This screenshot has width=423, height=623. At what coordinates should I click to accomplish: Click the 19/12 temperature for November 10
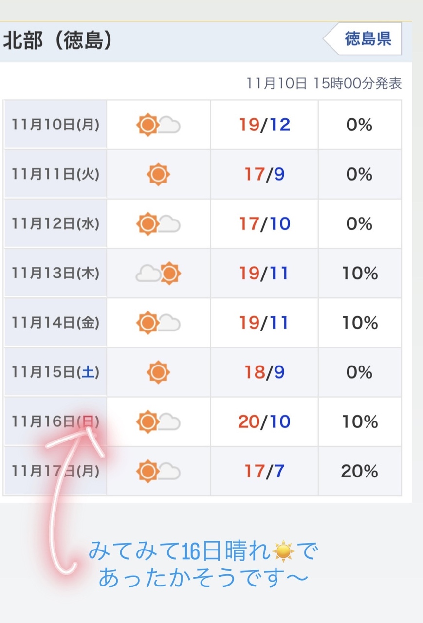(264, 125)
